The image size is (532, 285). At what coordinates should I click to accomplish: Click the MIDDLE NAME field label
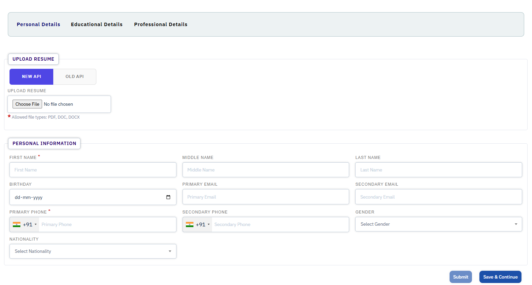tap(198, 158)
